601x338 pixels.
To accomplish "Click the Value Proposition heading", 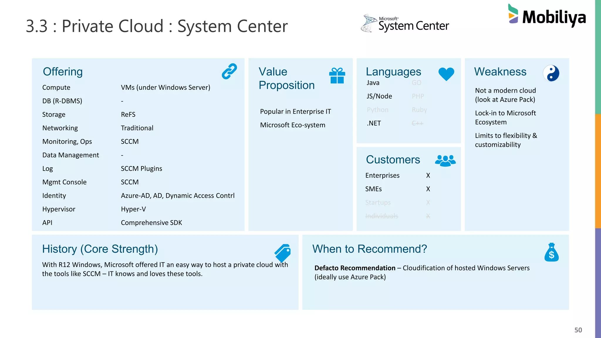I will [x=287, y=78].
